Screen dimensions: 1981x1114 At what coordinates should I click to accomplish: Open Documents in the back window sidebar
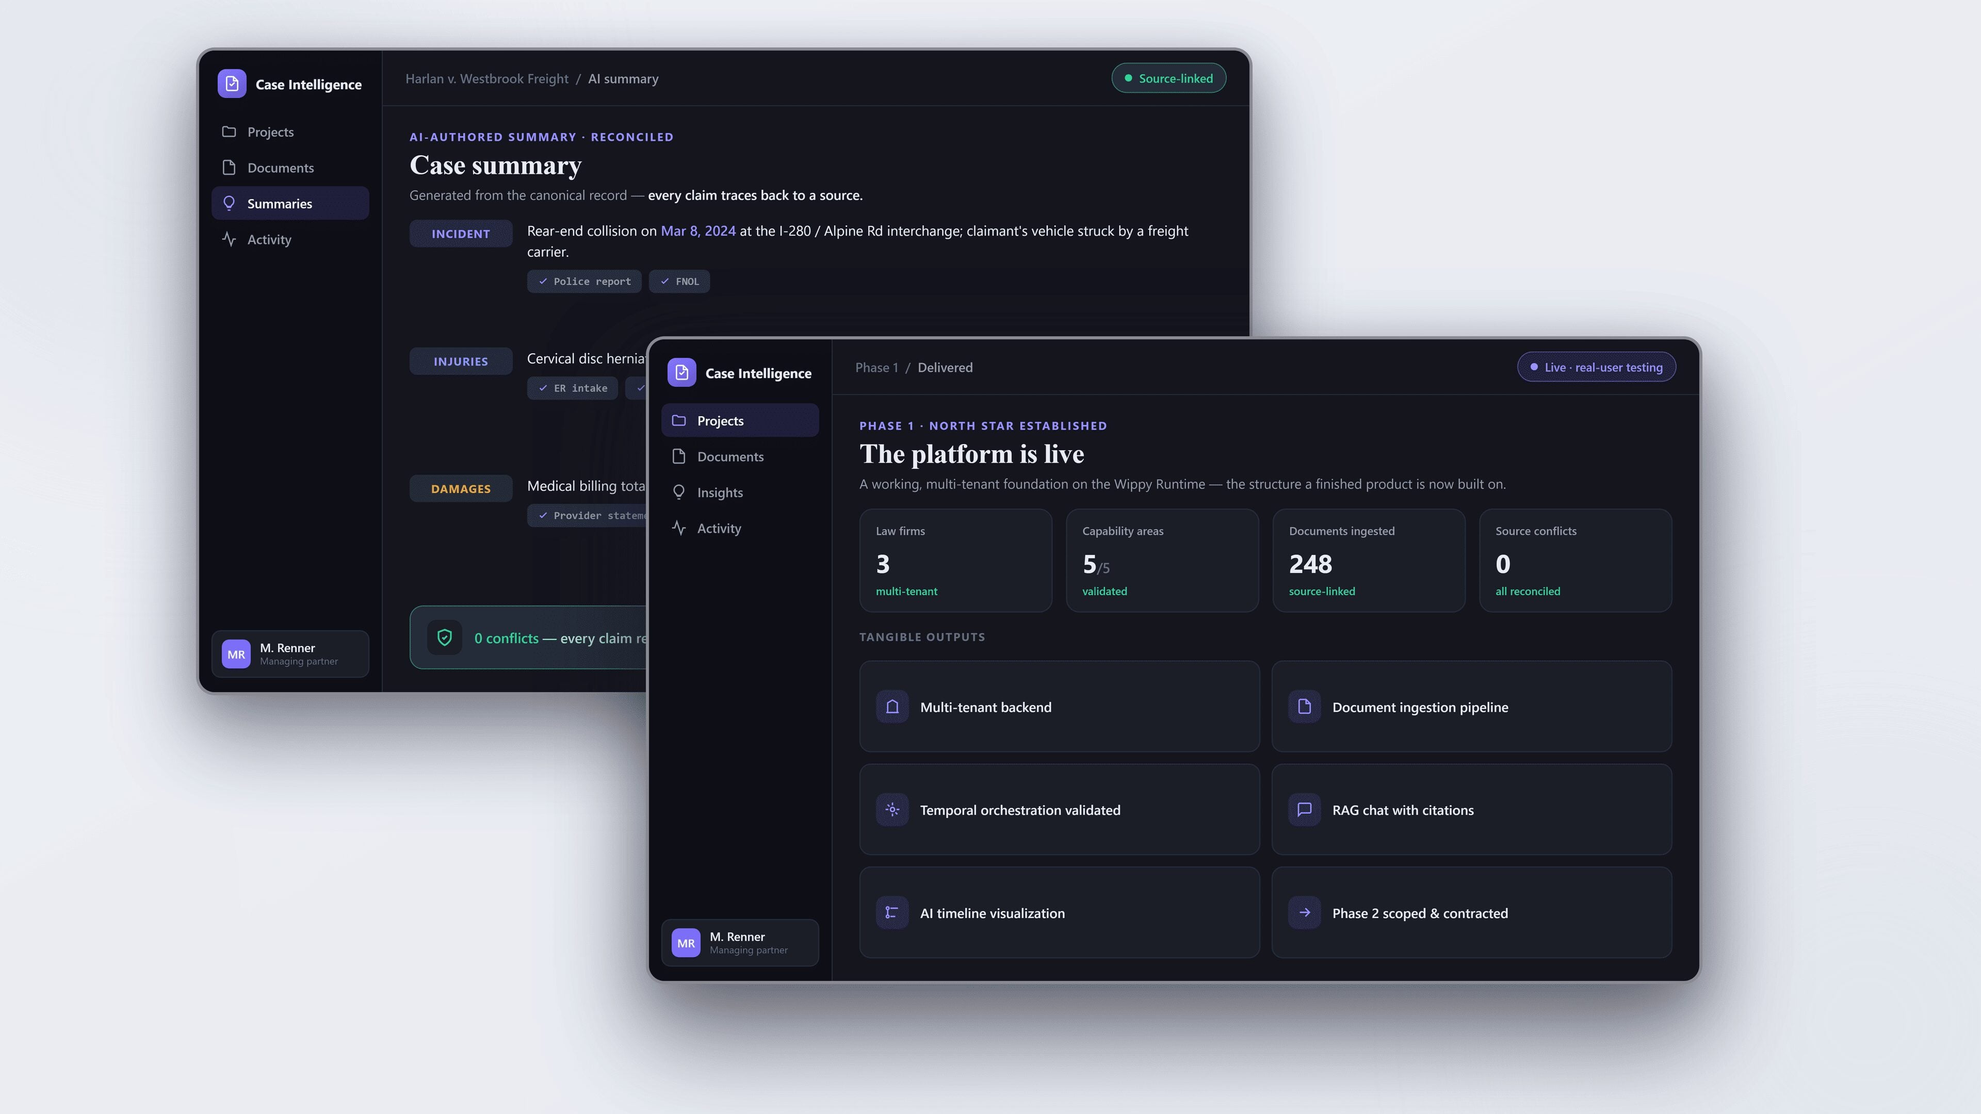[290, 168]
